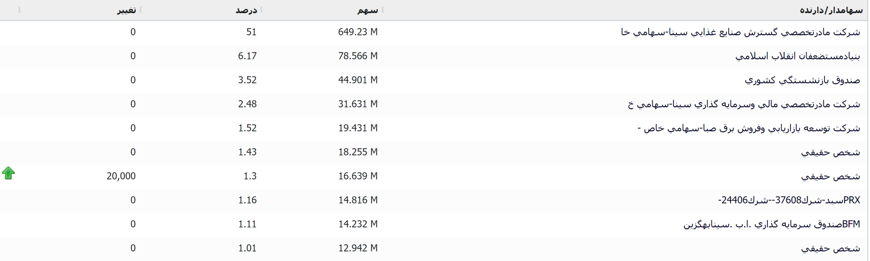Open توسعه بازاريابي وفروش برق صبا shareholder
Image resolution: width=870 pixels, height=261 pixels.
pyautogui.click(x=748, y=128)
